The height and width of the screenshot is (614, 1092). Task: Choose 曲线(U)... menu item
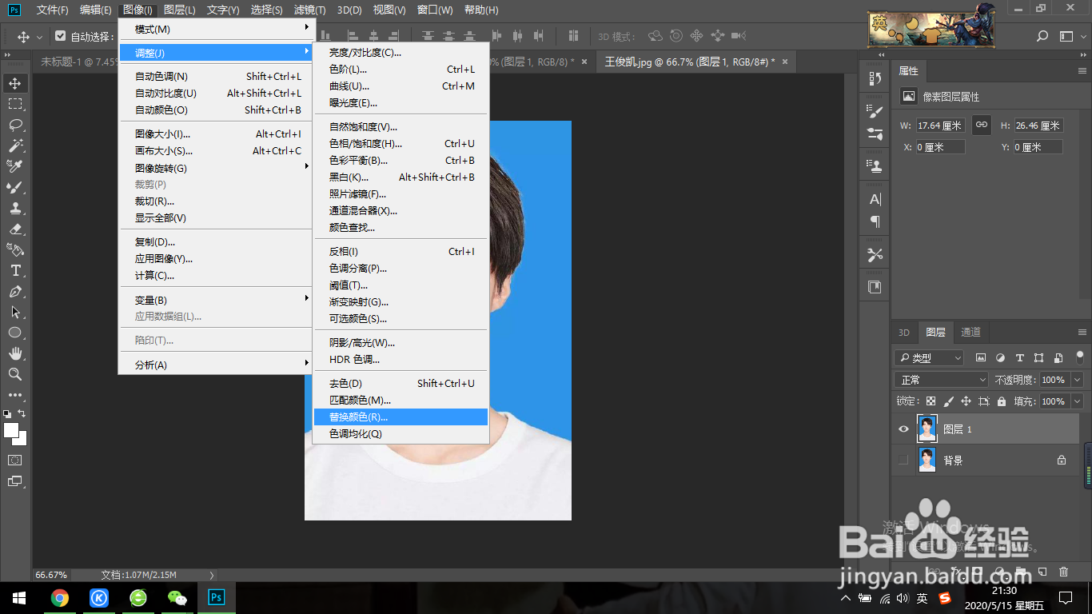tap(401, 86)
